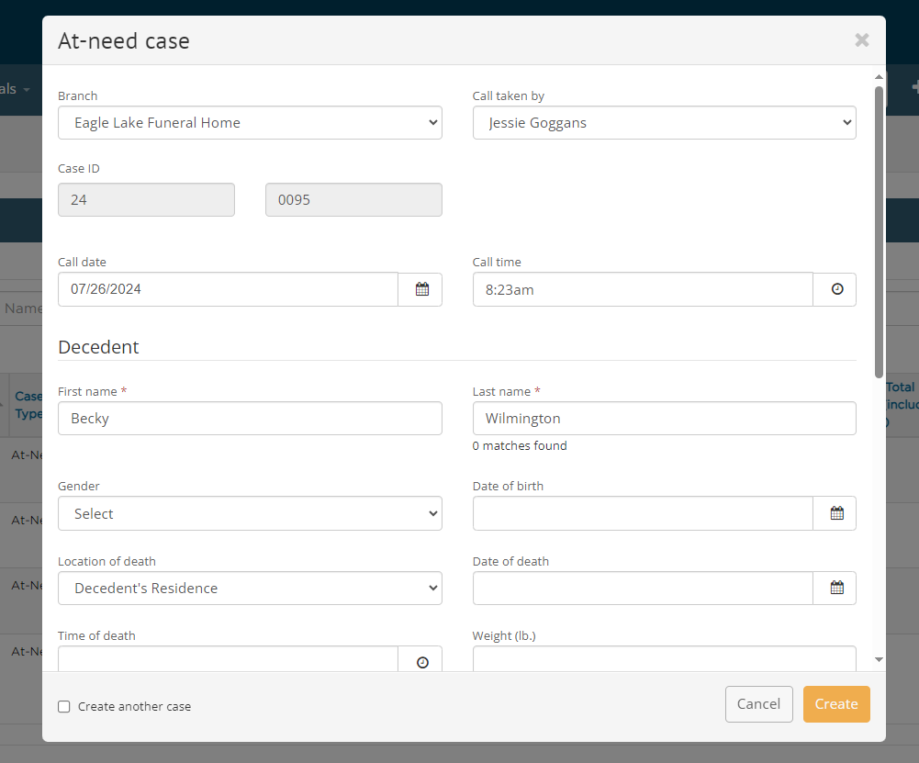The image size is (919, 763).
Task: Click inside the First name field
Action: tap(250, 418)
